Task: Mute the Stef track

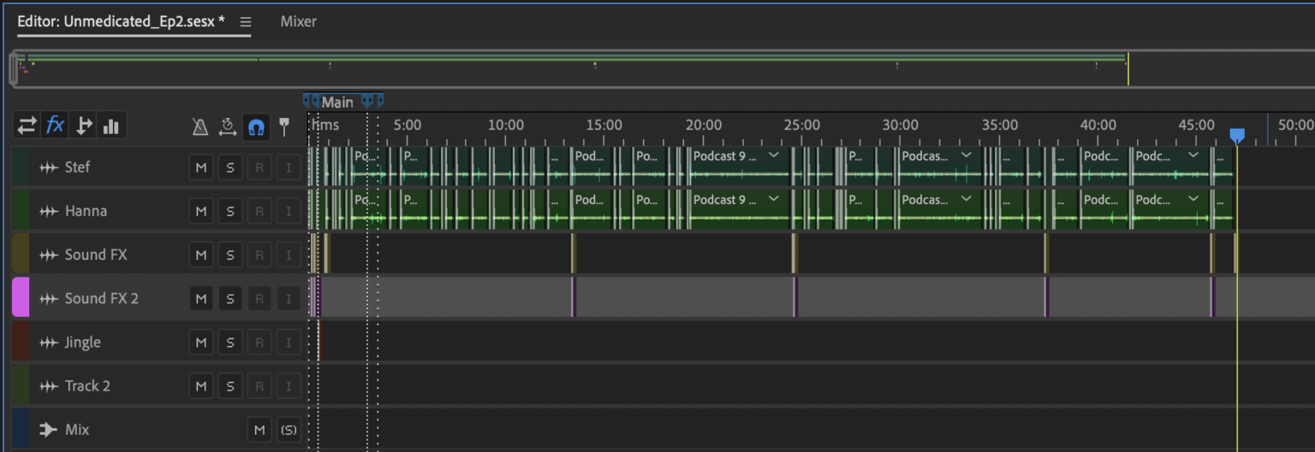Action: (x=201, y=167)
